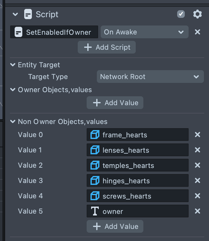Select the temples_hearts value field
This screenshot has width=209, height=241.
(138, 165)
